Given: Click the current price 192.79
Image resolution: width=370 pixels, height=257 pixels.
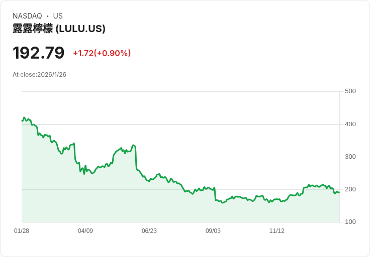Looking at the screenshot, I should coord(39,53).
